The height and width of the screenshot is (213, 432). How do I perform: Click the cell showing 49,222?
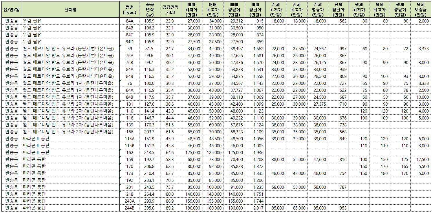tap(234, 118)
